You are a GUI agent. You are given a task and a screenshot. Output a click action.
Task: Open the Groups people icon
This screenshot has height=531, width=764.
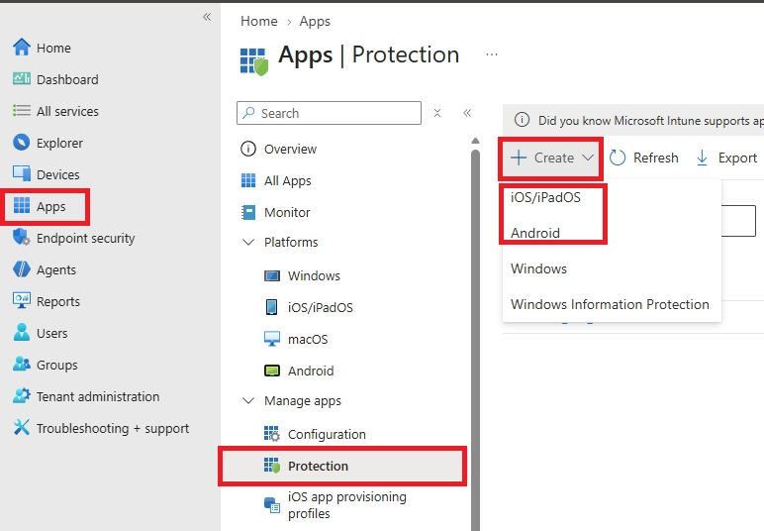[22, 365]
